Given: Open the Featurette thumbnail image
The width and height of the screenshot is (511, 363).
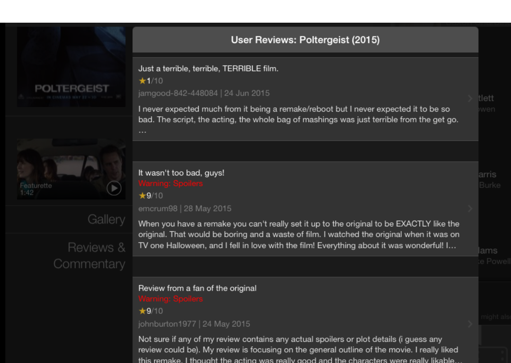Looking at the screenshot, I should [71, 169].
